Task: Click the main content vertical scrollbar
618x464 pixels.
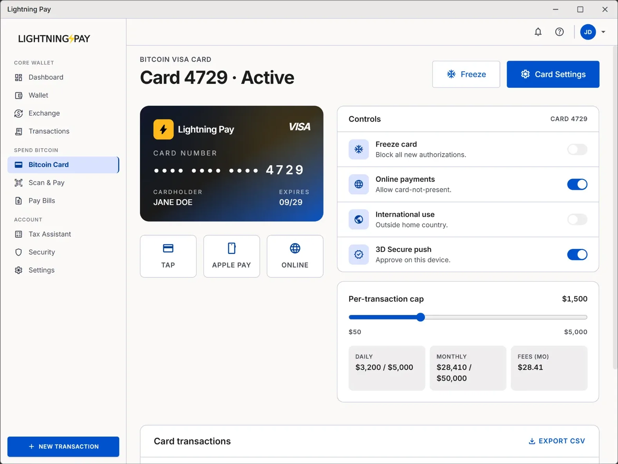Action: tap(615, 207)
